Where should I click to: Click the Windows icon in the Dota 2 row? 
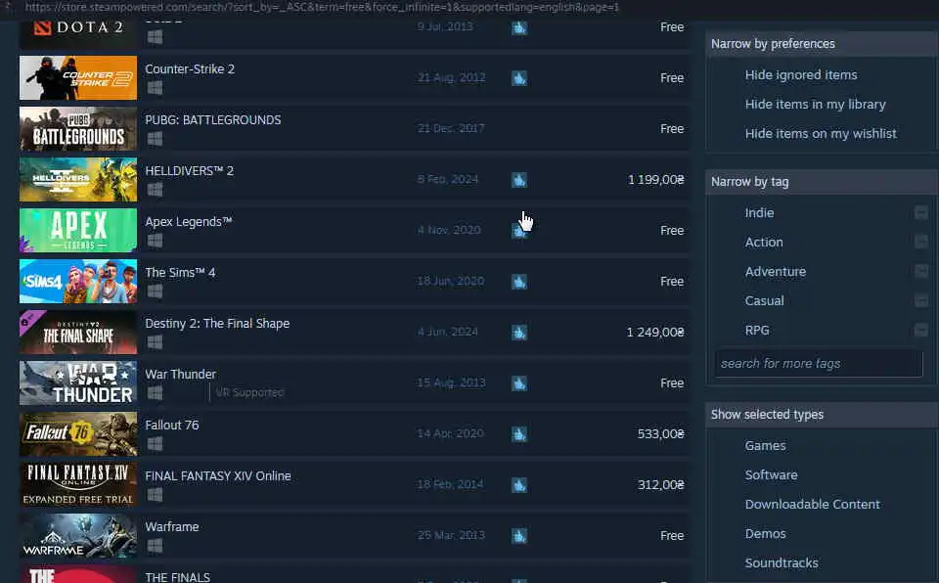point(155,37)
